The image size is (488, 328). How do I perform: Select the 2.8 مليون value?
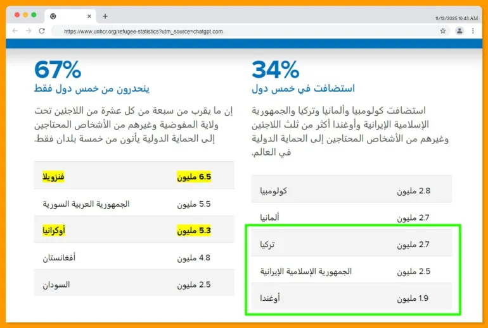click(x=413, y=191)
